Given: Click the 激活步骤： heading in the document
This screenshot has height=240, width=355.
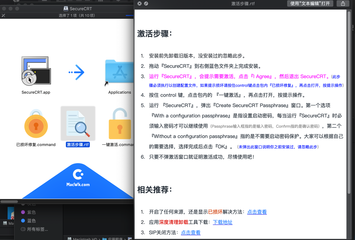Looking at the screenshot, I should [155, 34].
